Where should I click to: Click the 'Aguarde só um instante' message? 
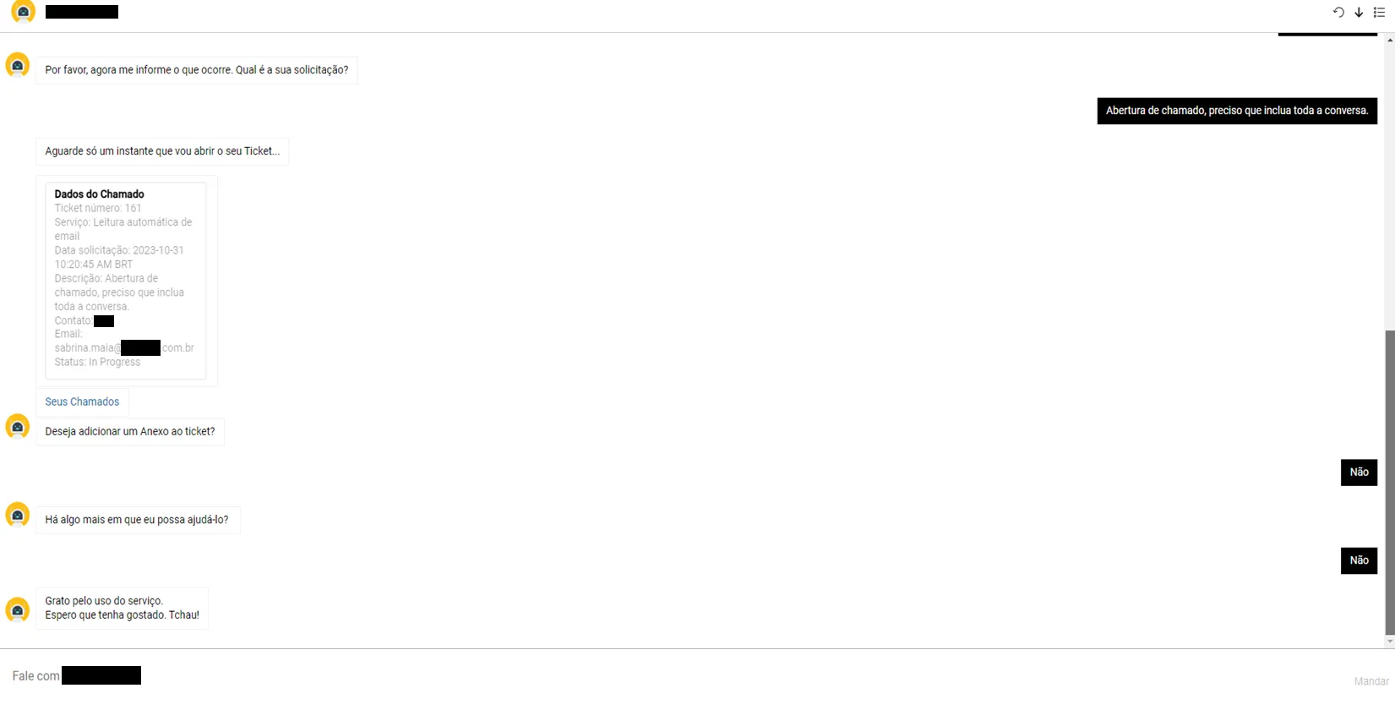click(x=162, y=151)
